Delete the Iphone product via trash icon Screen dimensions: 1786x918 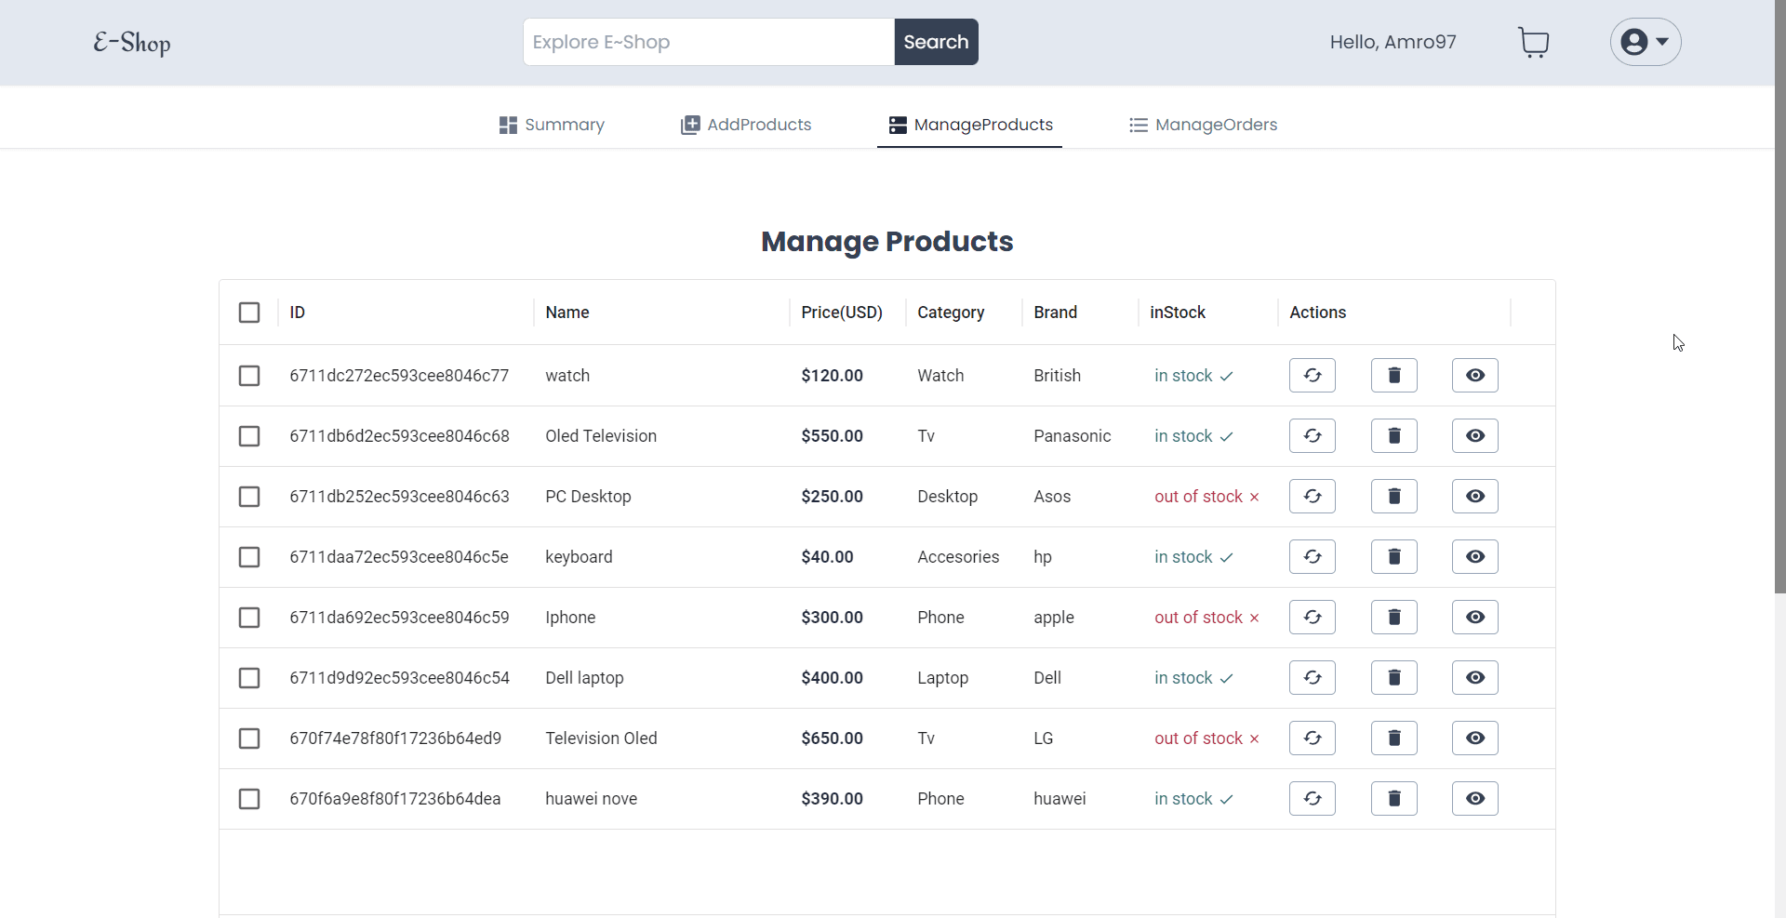1393,618
